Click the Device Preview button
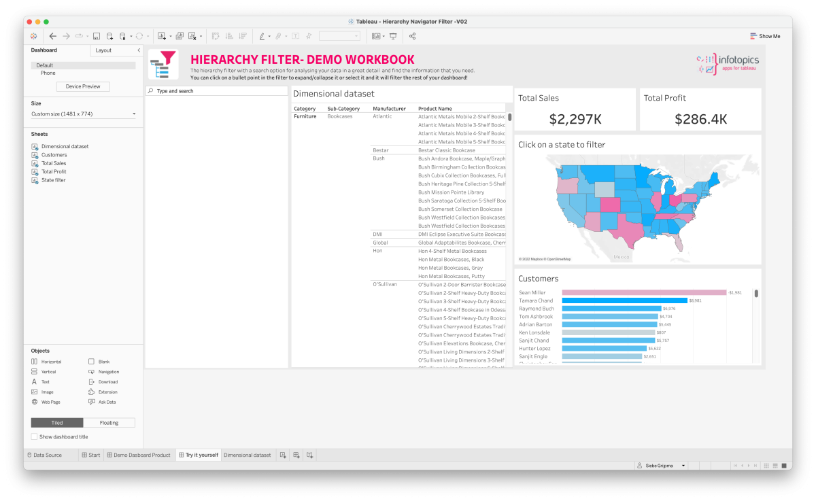Screen dimensions: 816x501 click(83, 86)
